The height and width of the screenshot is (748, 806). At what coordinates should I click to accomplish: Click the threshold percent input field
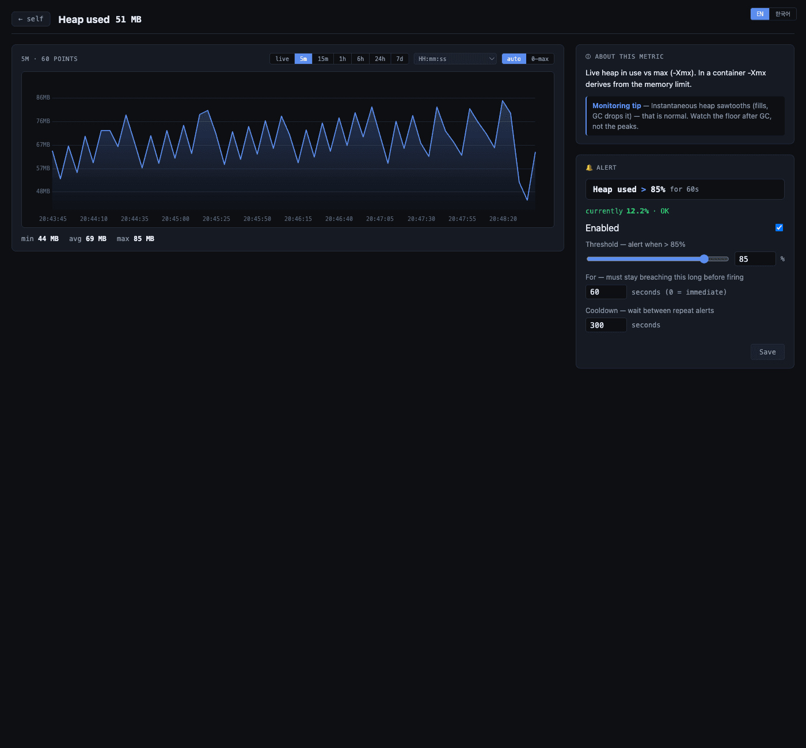pyautogui.click(x=755, y=259)
